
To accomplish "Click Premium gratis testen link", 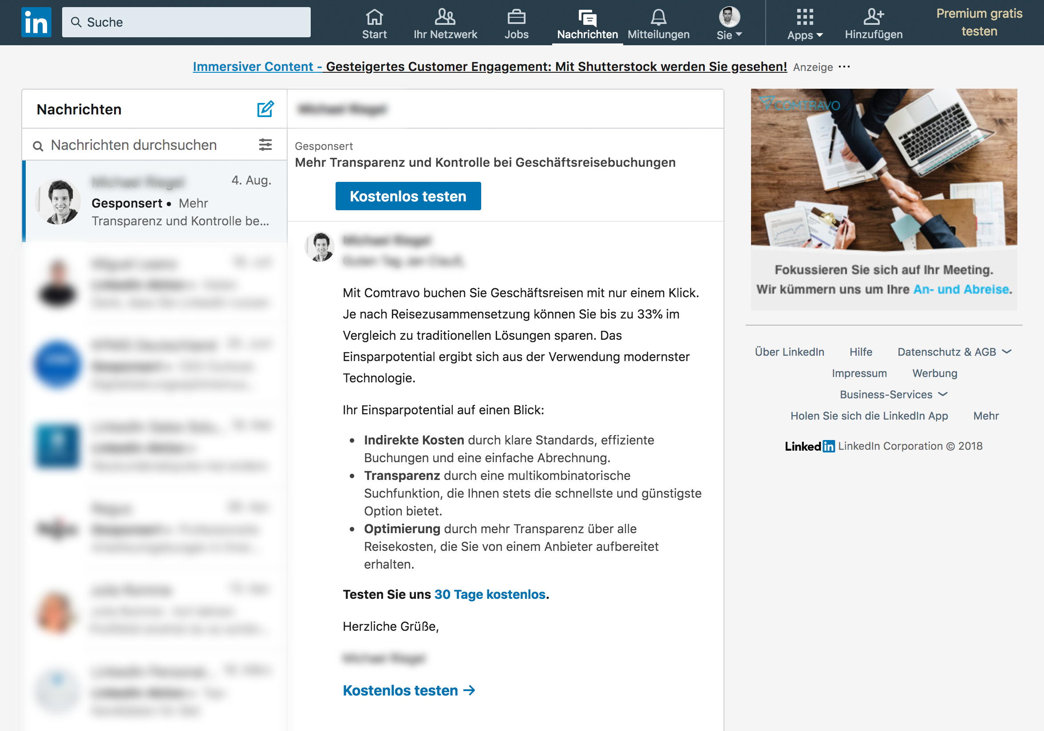I will pyautogui.click(x=979, y=22).
